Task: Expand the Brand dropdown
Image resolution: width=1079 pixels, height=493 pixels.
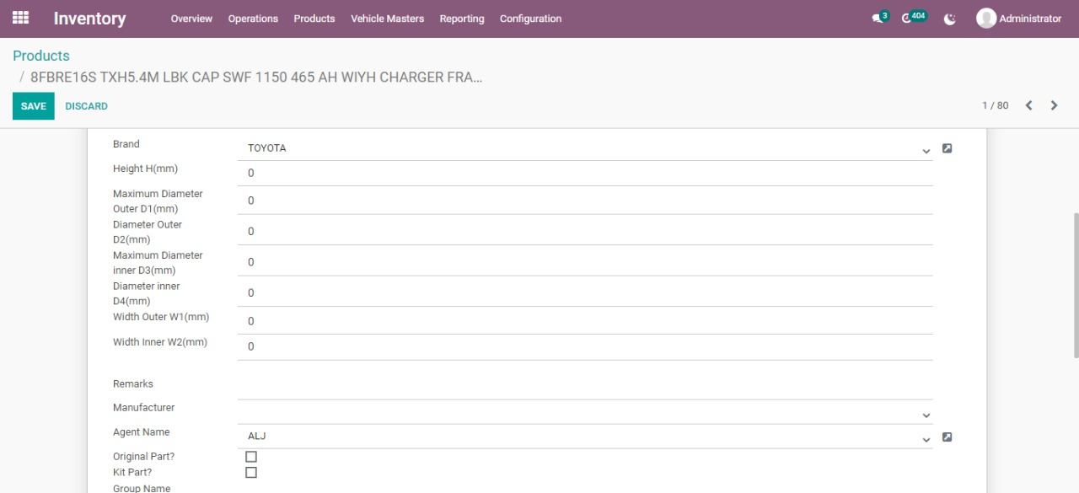Action: pyautogui.click(x=926, y=151)
